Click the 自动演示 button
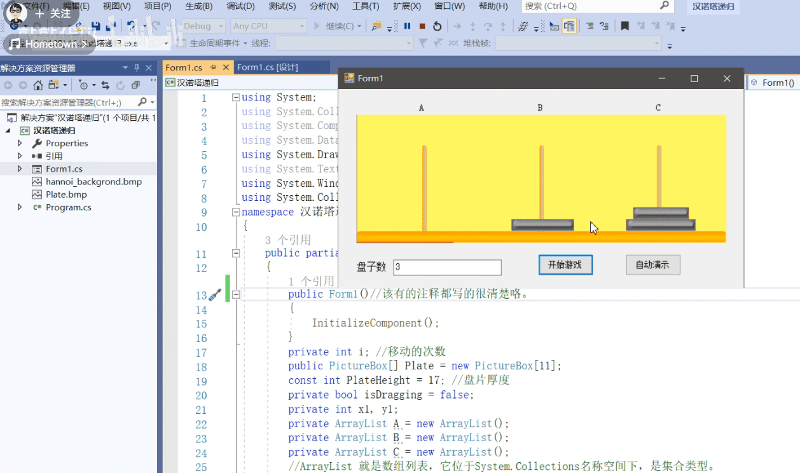The width and height of the screenshot is (800, 473). 653,265
